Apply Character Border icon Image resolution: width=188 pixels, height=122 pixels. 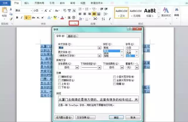[74, 11]
